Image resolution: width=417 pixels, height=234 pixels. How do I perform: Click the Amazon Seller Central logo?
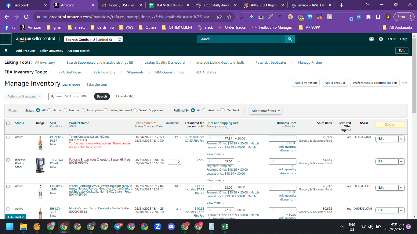tap(35, 39)
